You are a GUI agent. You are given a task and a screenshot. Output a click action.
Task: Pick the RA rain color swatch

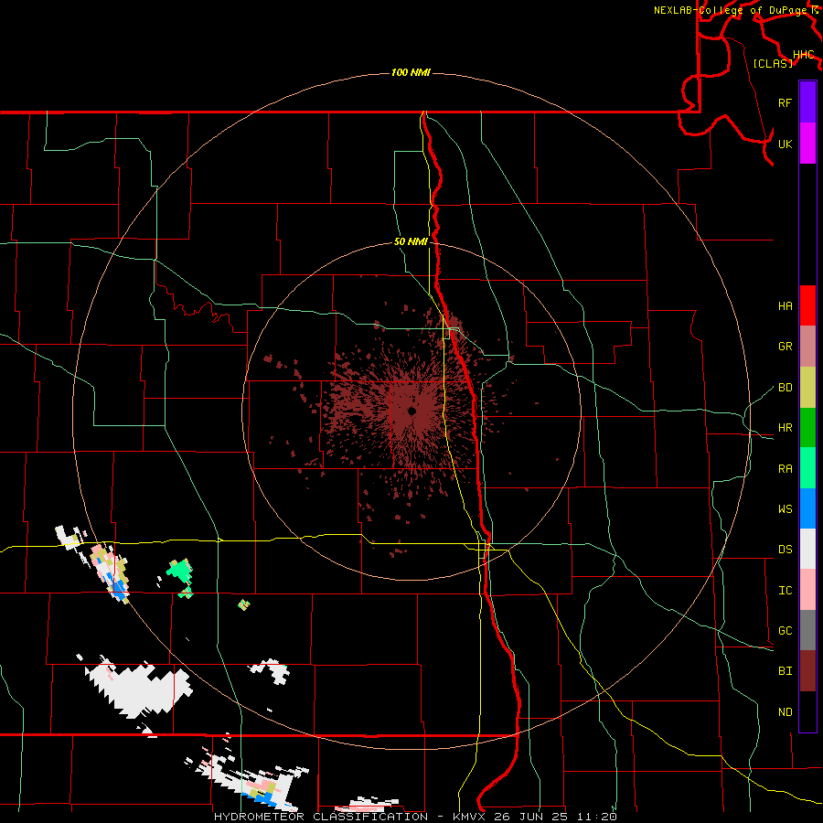(807, 468)
